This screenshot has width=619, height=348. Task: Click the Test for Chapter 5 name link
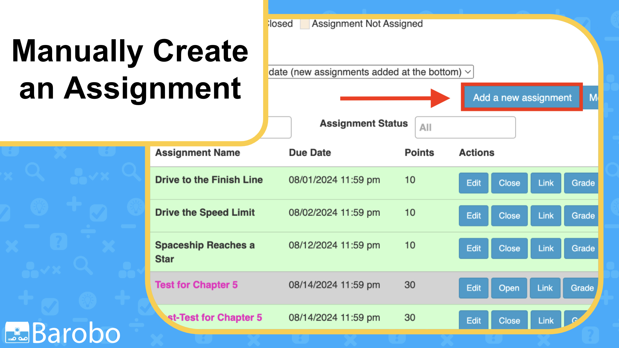[x=196, y=285]
